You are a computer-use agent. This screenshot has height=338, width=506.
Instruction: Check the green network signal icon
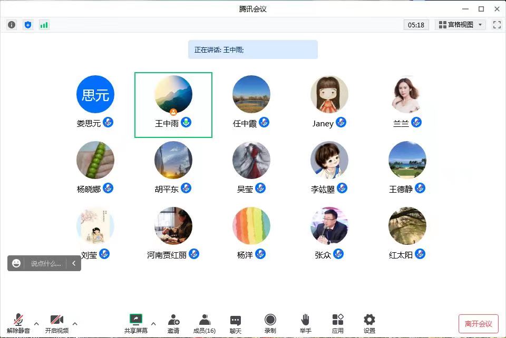(x=44, y=25)
